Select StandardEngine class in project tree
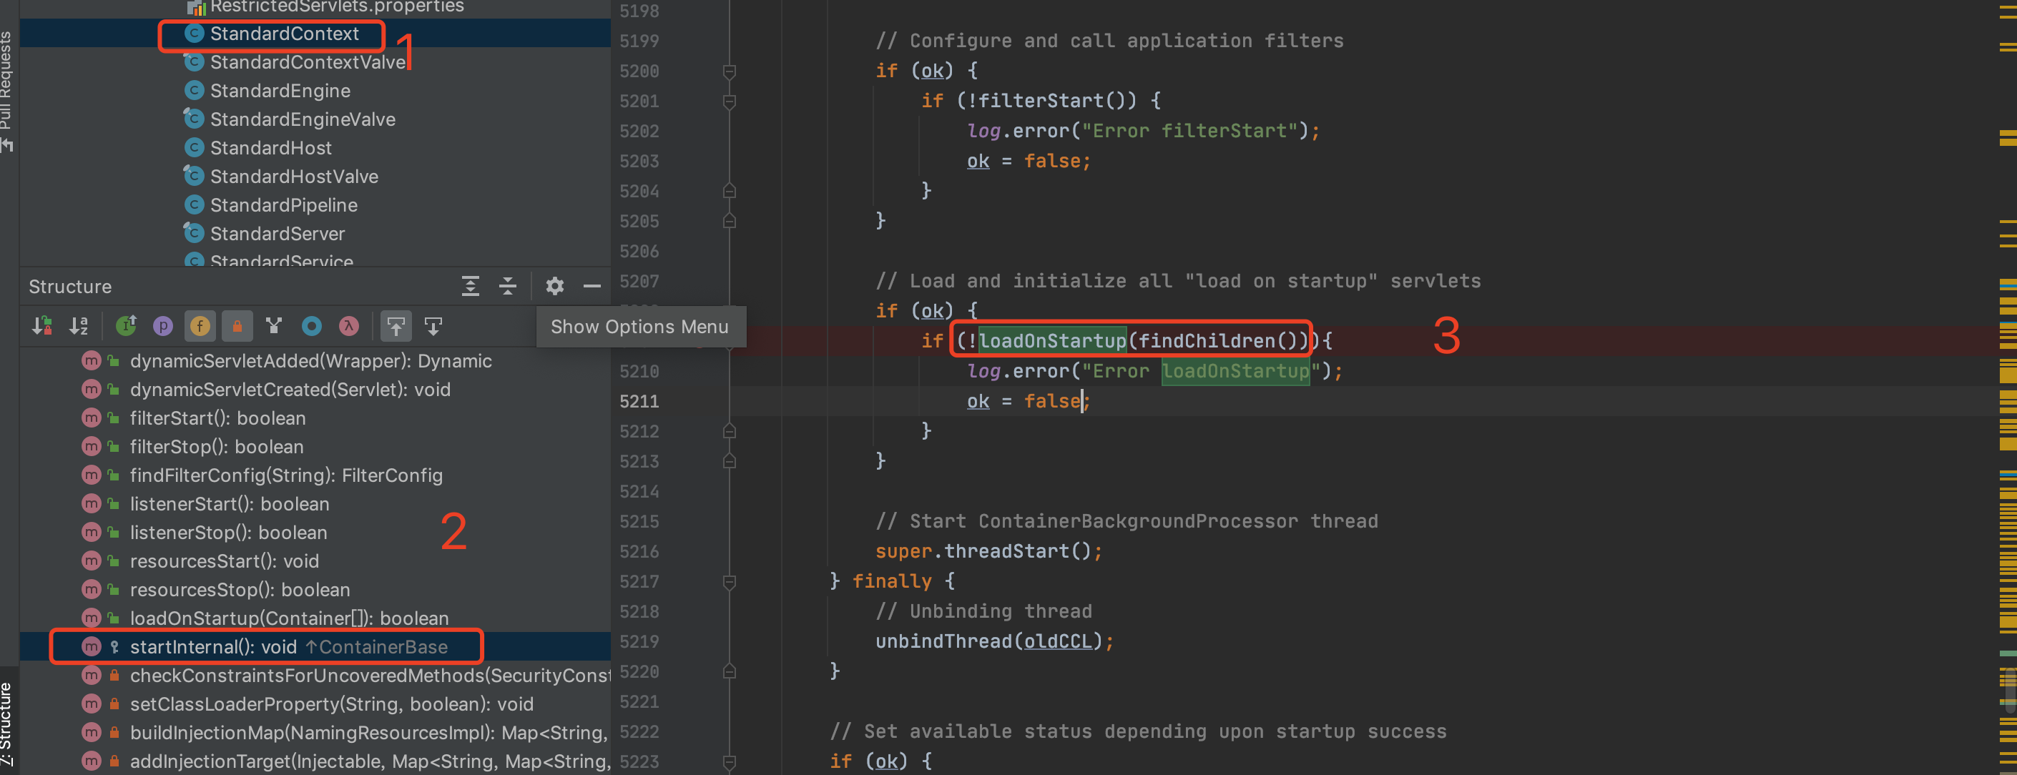This screenshot has height=775, width=2017. (280, 91)
